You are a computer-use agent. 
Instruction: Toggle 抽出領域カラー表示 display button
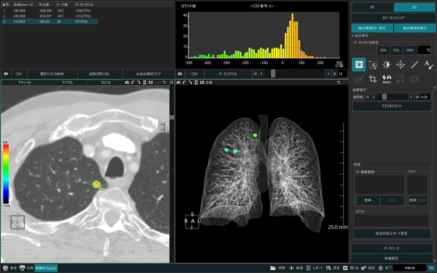coord(372,28)
